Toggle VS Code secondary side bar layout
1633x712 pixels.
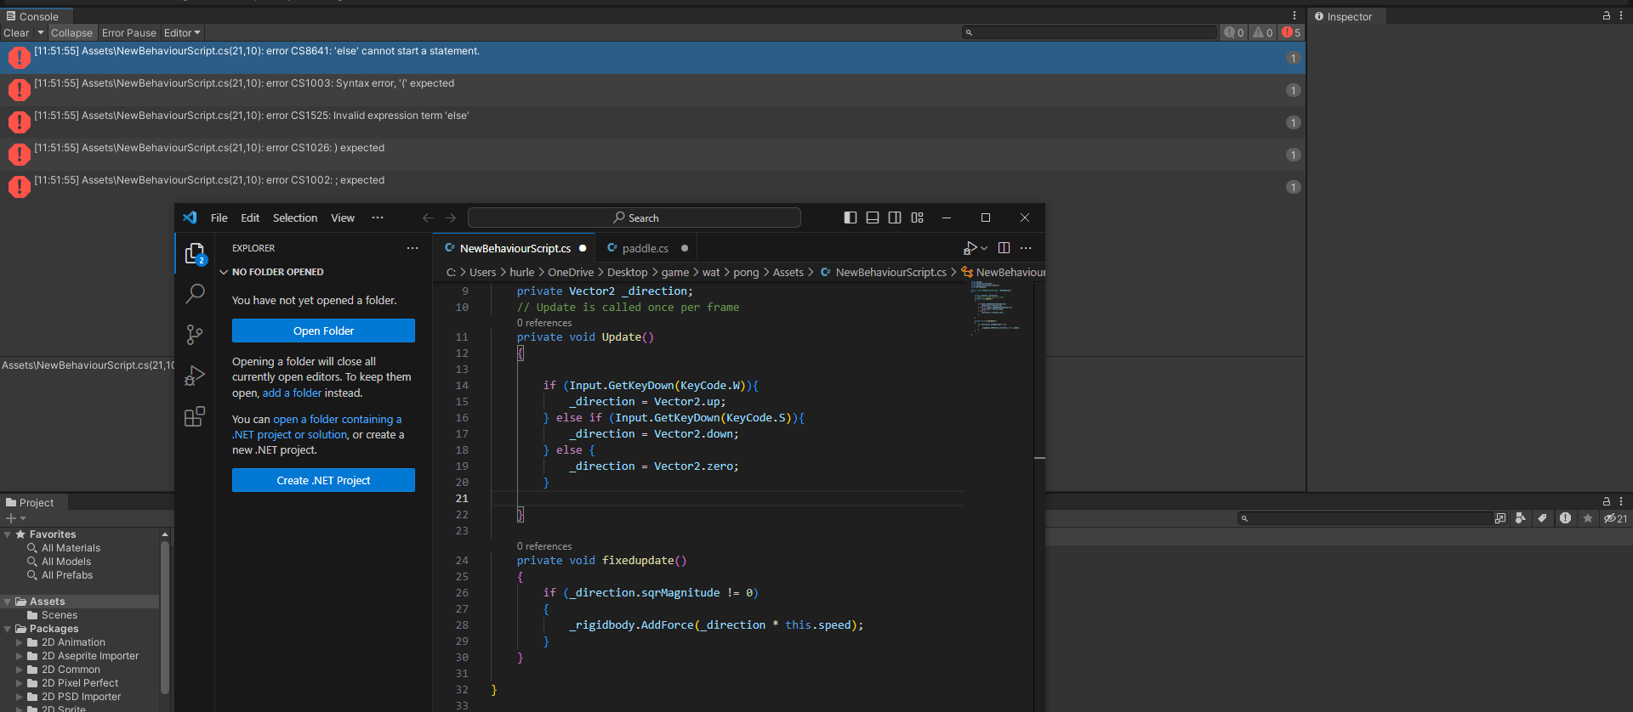pos(895,218)
